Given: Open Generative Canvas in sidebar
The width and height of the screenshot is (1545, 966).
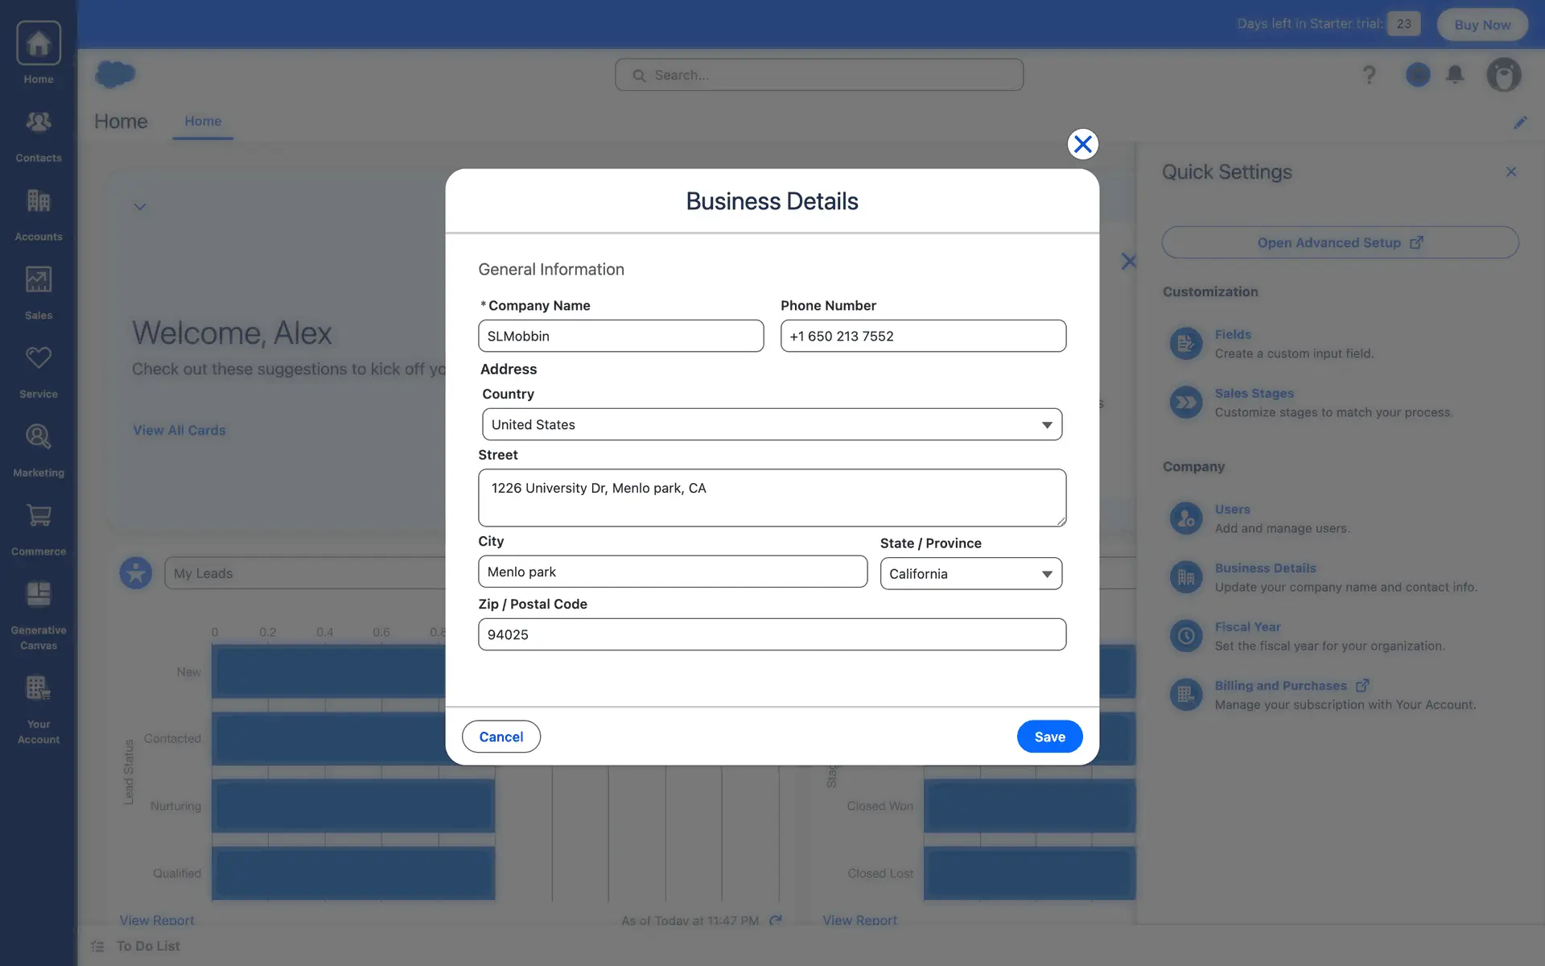Looking at the screenshot, I should (38, 613).
